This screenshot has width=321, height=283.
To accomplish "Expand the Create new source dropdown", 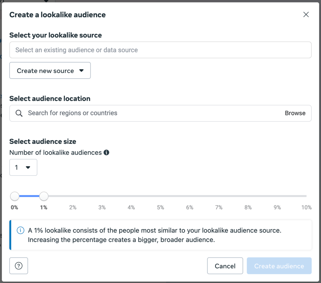I will 50,71.
